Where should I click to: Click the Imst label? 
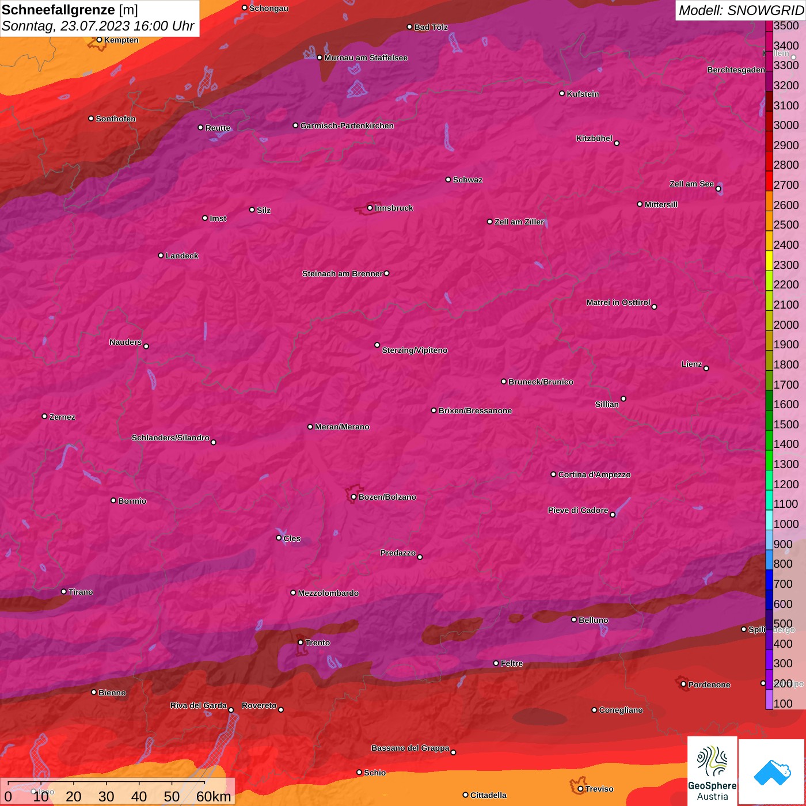[218, 218]
